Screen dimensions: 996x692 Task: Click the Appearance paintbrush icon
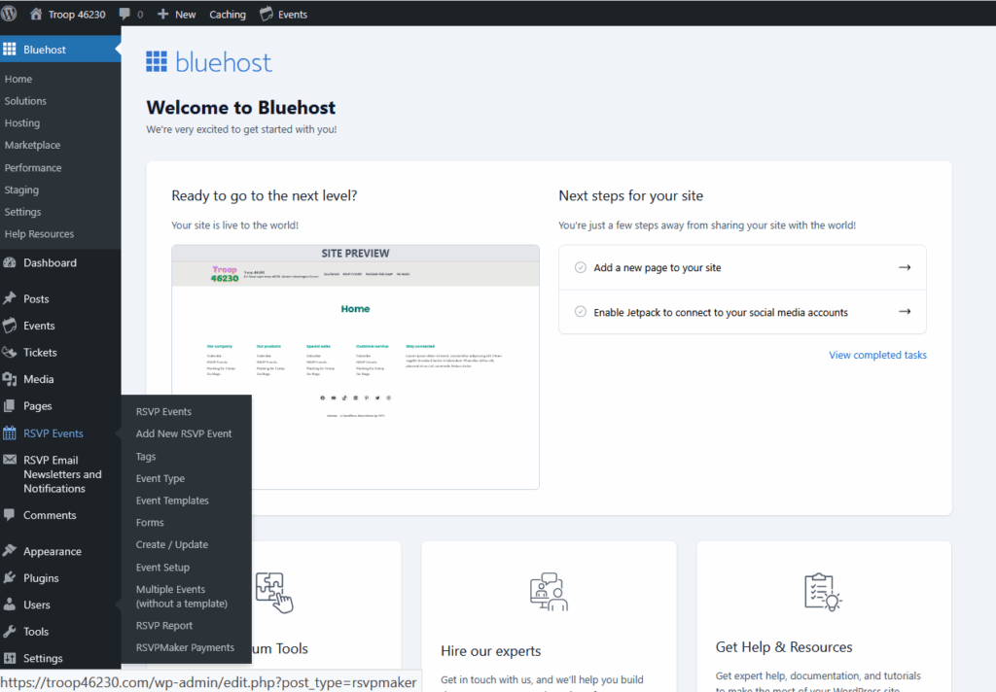(10, 551)
